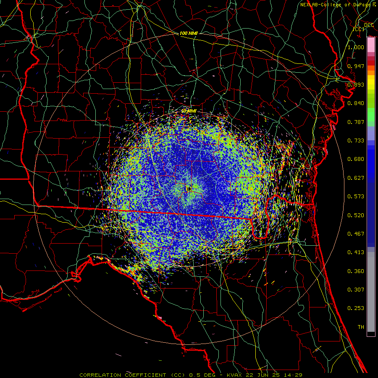Select the 0.253 legend value
378x378 pixels.
[x=356, y=308]
